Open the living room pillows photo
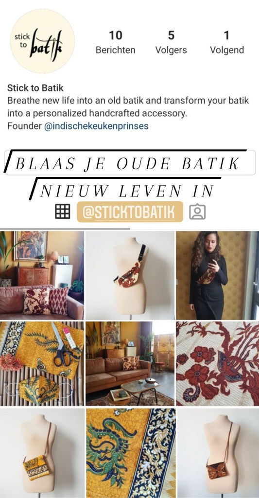 [42, 275]
